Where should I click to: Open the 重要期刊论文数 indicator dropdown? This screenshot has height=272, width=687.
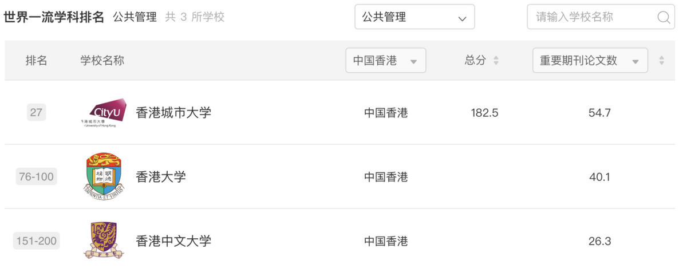(590, 61)
